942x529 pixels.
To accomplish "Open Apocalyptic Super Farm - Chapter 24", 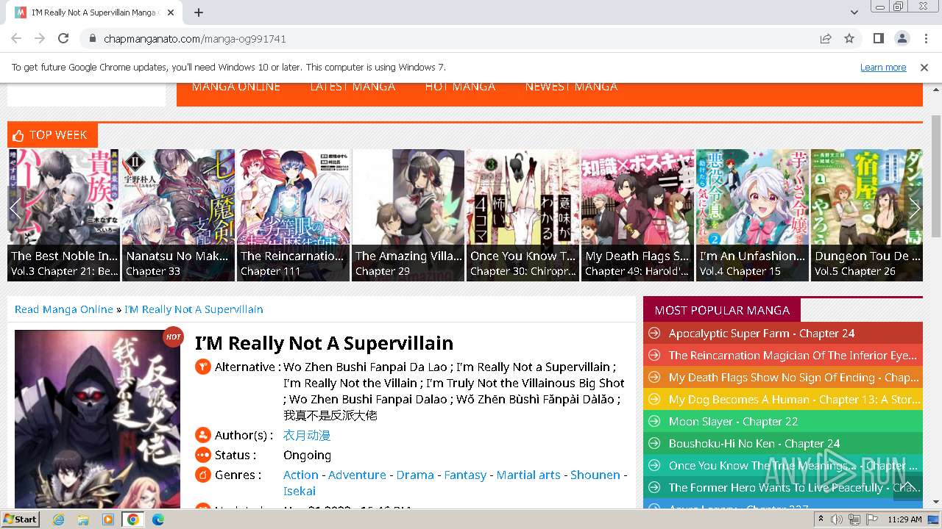I will pyautogui.click(x=762, y=334).
